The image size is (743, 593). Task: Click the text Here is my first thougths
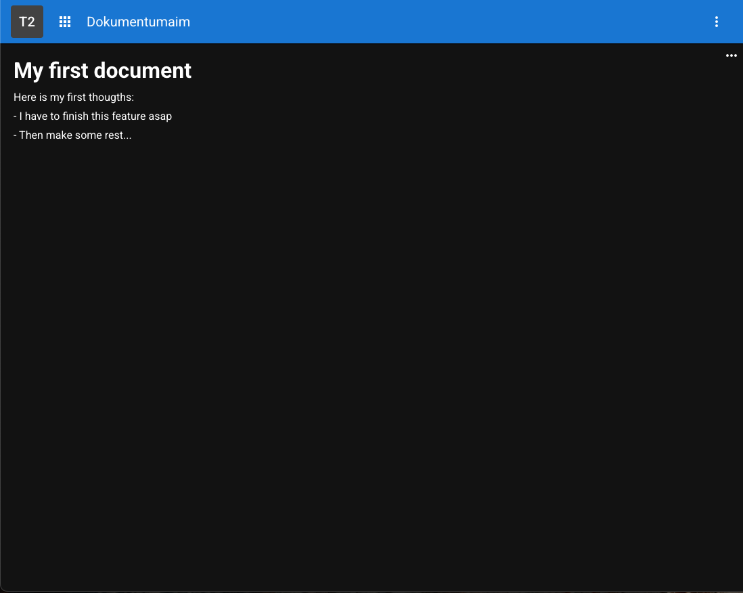(x=74, y=97)
